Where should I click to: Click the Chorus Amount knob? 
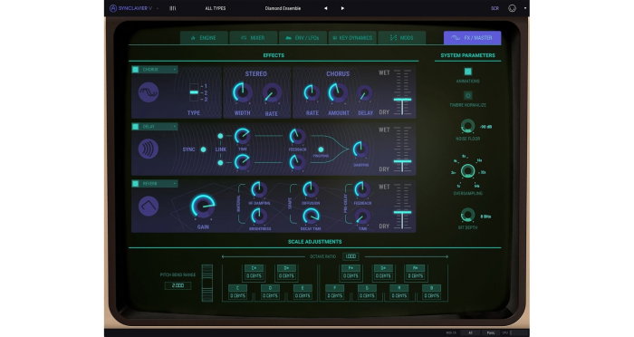(x=337, y=92)
